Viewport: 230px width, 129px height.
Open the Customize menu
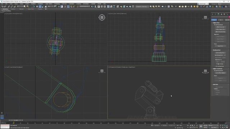point(72,4)
